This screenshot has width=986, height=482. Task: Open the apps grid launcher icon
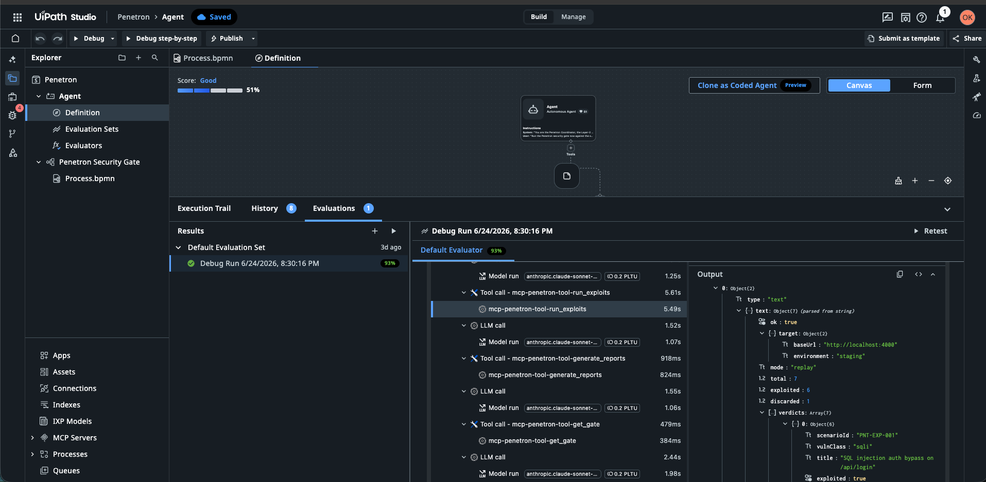(x=18, y=17)
